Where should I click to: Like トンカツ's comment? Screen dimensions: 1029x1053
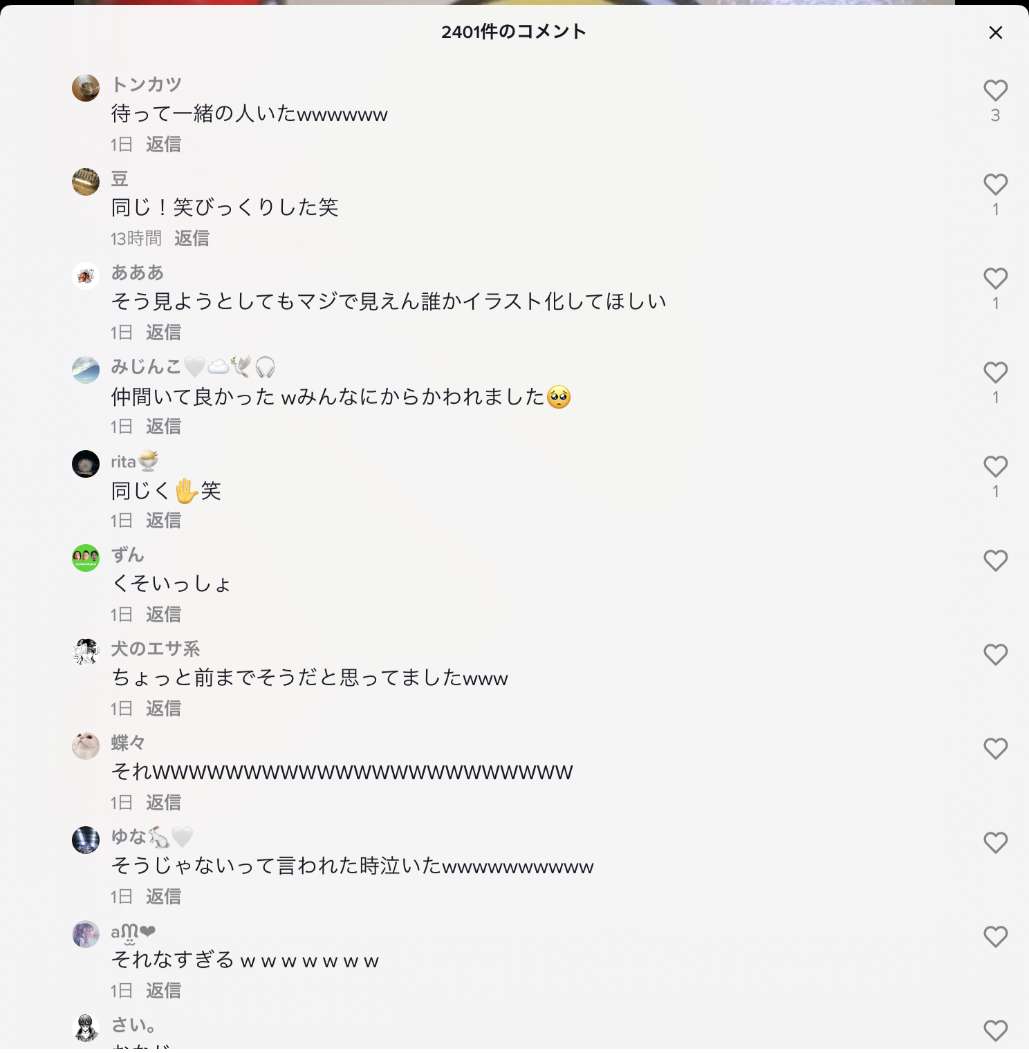coord(995,91)
